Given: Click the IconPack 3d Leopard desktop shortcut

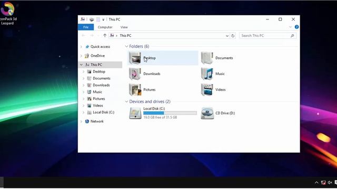Looking at the screenshot, I should tap(8, 13).
